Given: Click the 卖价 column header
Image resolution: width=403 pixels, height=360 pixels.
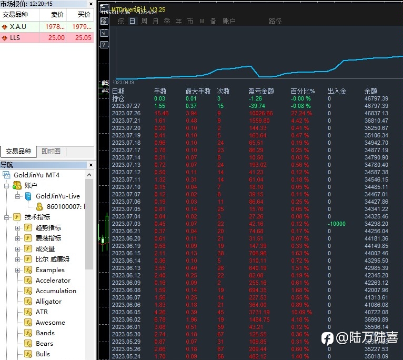Looking at the screenshot, I should point(57,15).
